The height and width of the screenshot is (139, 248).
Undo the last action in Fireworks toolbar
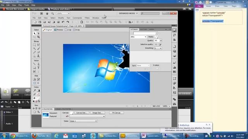(x=63, y=22)
